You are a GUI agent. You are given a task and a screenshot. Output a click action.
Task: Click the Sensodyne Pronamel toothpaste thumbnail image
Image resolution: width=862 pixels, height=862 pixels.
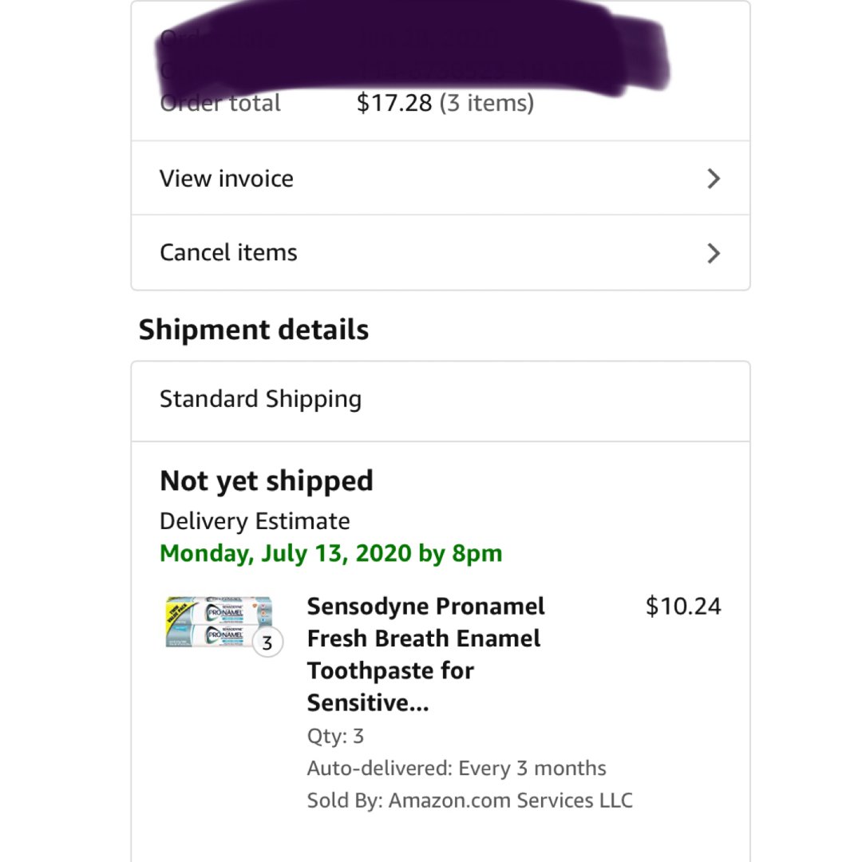(x=217, y=622)
